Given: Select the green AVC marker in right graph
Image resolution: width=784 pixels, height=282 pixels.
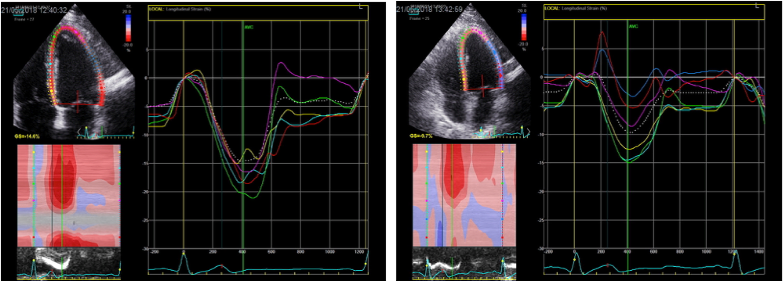Looking at the screenshot, I should [633, 26].
